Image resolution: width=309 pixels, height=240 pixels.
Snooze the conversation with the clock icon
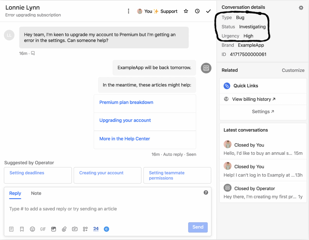[197, 11]
